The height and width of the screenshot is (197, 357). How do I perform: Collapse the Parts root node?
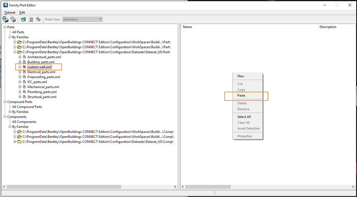[5, 27]
